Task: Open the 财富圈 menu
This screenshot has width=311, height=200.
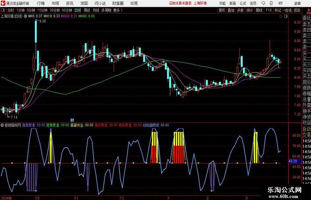Action: pyautogui.click(x=118, y=3)
